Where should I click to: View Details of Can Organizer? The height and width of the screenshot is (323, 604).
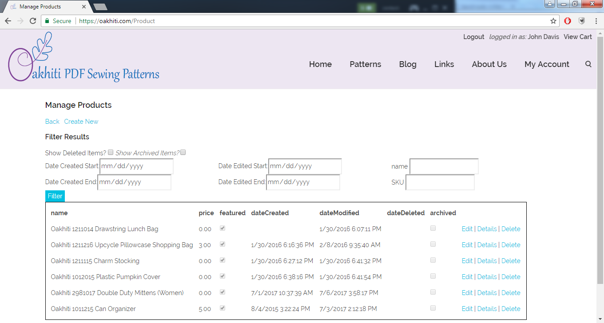(487, 309)
